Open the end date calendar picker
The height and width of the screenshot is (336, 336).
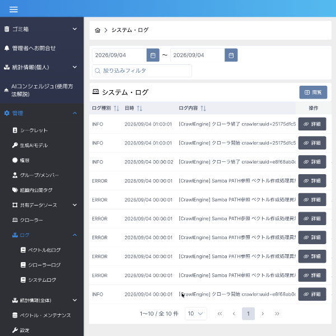coord(231,55)
